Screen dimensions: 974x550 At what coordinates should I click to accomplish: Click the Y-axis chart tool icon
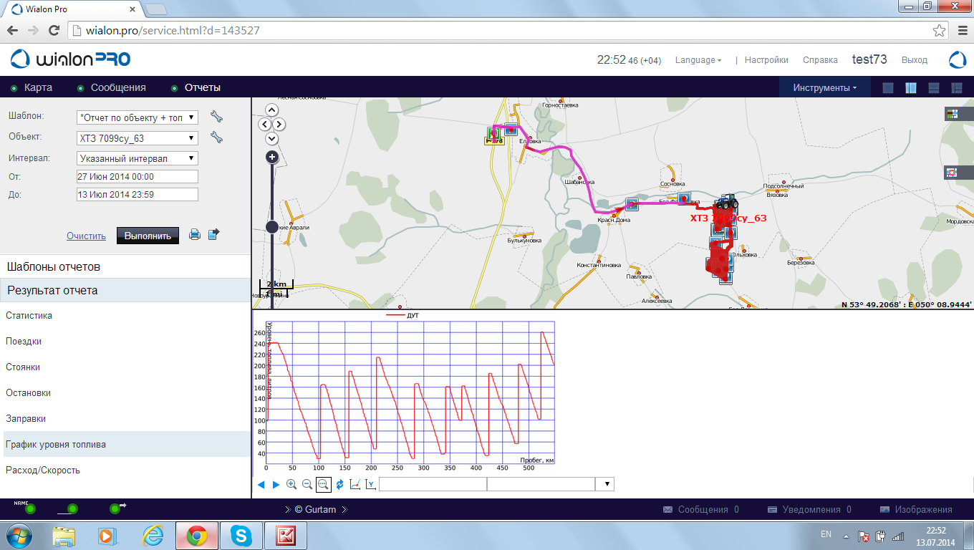tap(370, 485)
